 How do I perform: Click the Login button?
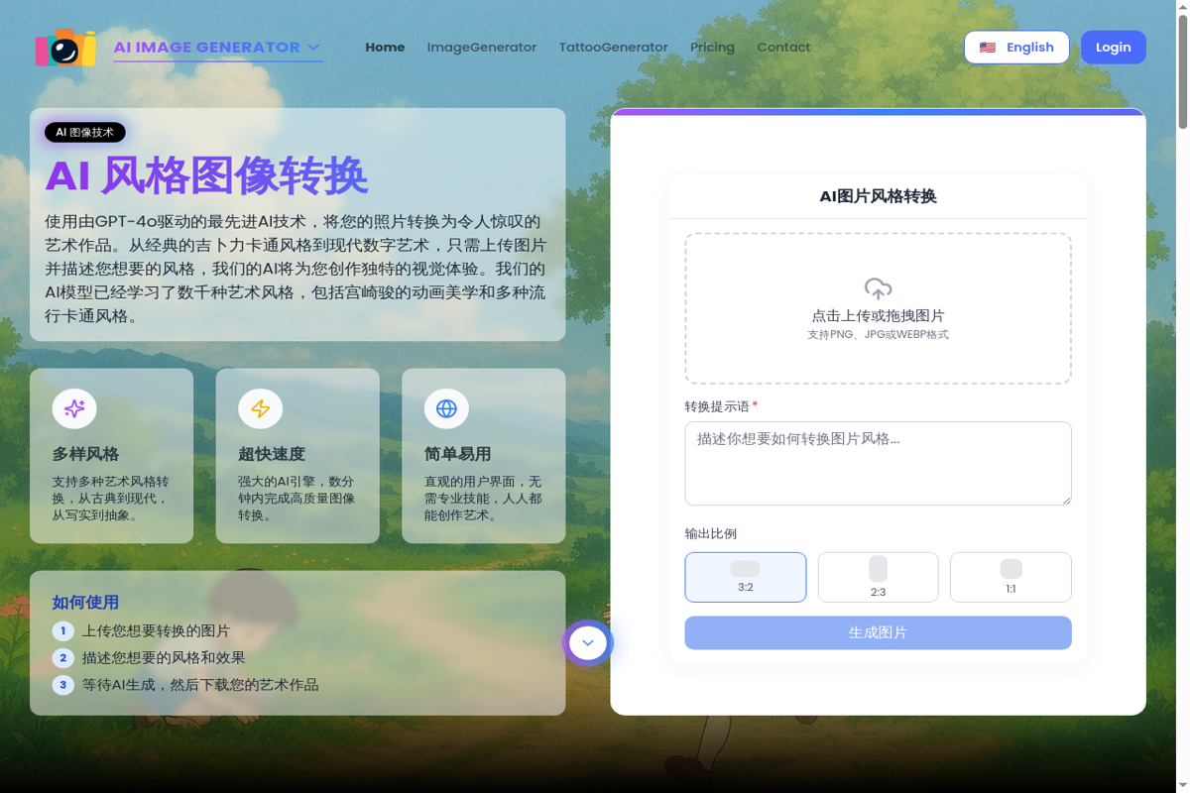(x=1113, y=48)
